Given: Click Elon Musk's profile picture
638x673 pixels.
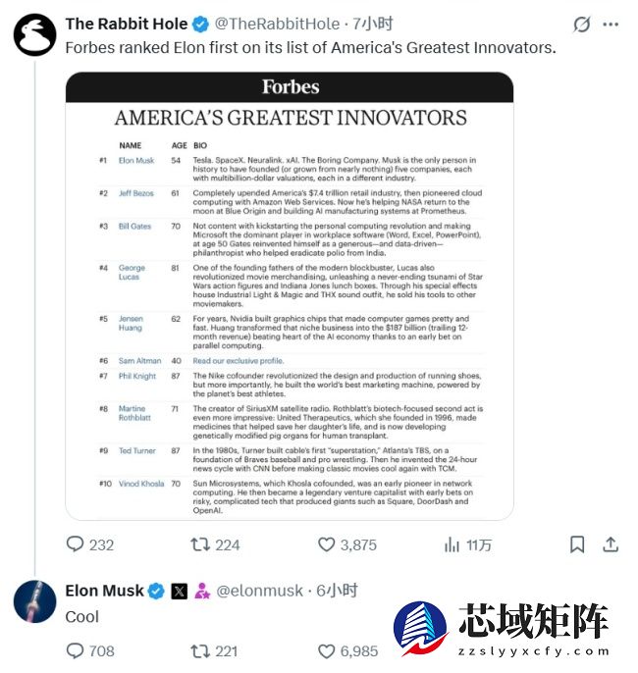Looking at the screenshot, I should click(34, 601).
